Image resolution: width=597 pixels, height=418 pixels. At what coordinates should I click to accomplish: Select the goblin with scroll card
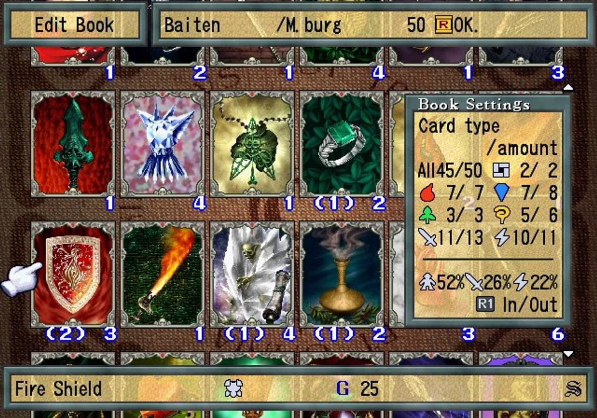pyautogui.click(x=252, y=274)
